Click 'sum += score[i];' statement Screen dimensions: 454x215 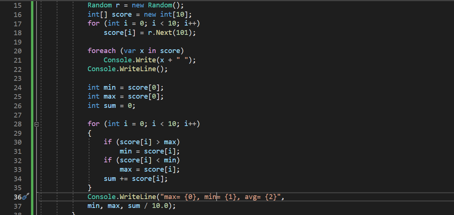tap(136, 179)
